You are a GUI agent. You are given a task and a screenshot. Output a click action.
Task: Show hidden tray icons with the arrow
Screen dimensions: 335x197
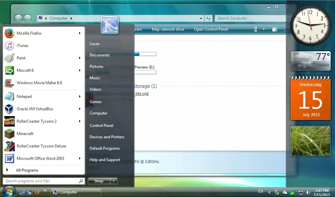[x=270, y=192]
